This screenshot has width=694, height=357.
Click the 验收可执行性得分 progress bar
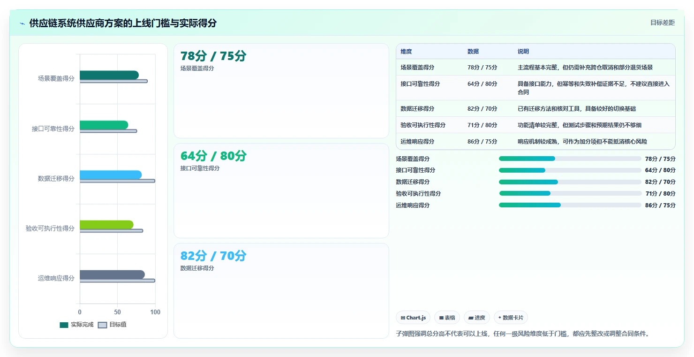[x=570, y=193]
